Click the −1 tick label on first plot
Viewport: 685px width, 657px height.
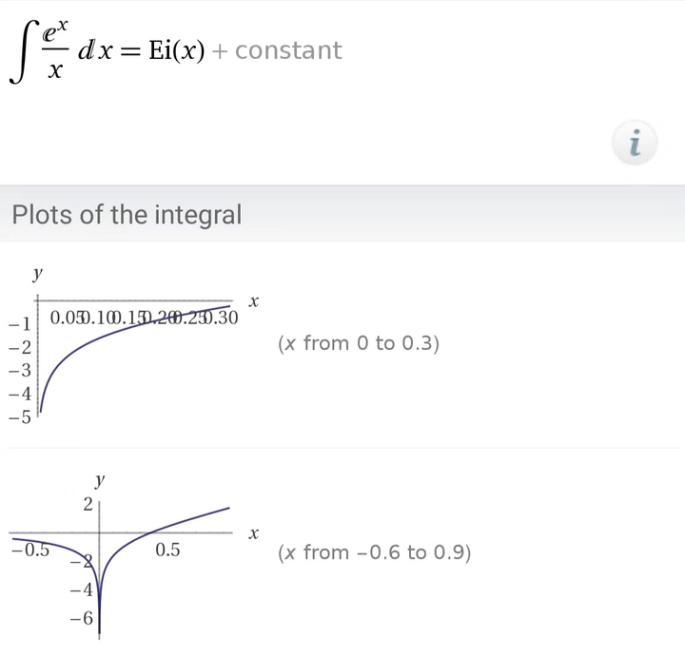point(20,323)
